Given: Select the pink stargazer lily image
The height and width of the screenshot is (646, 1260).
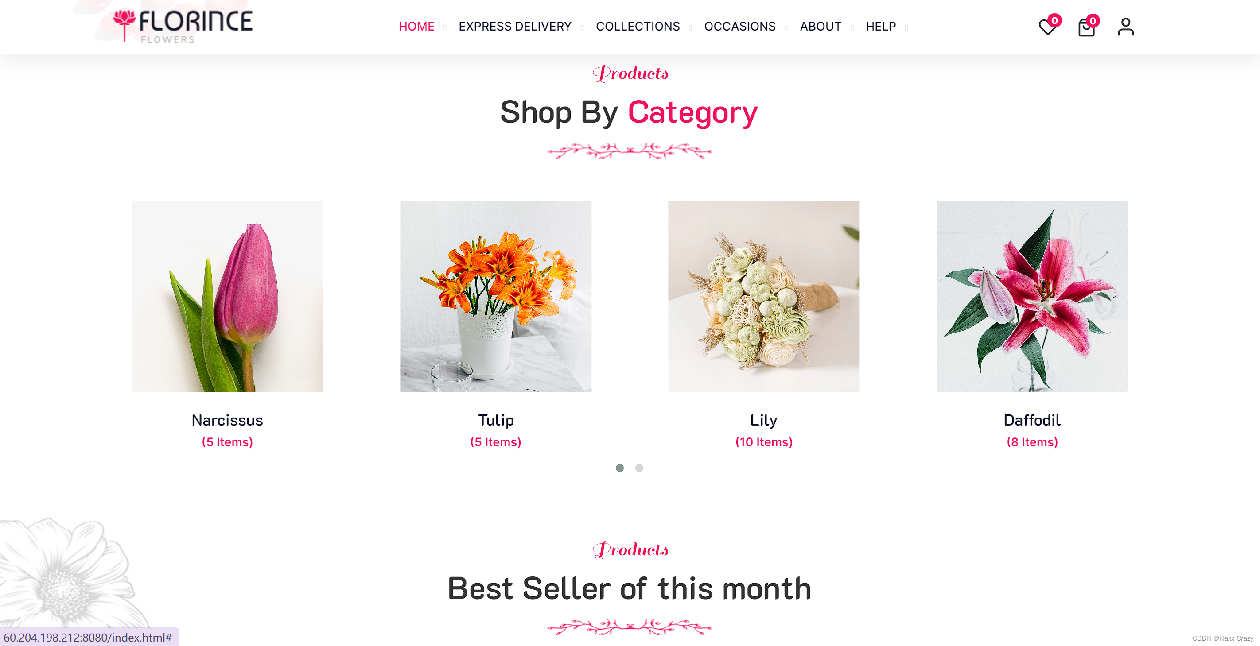Looking at the screenshot, I should coord(1032,296).
